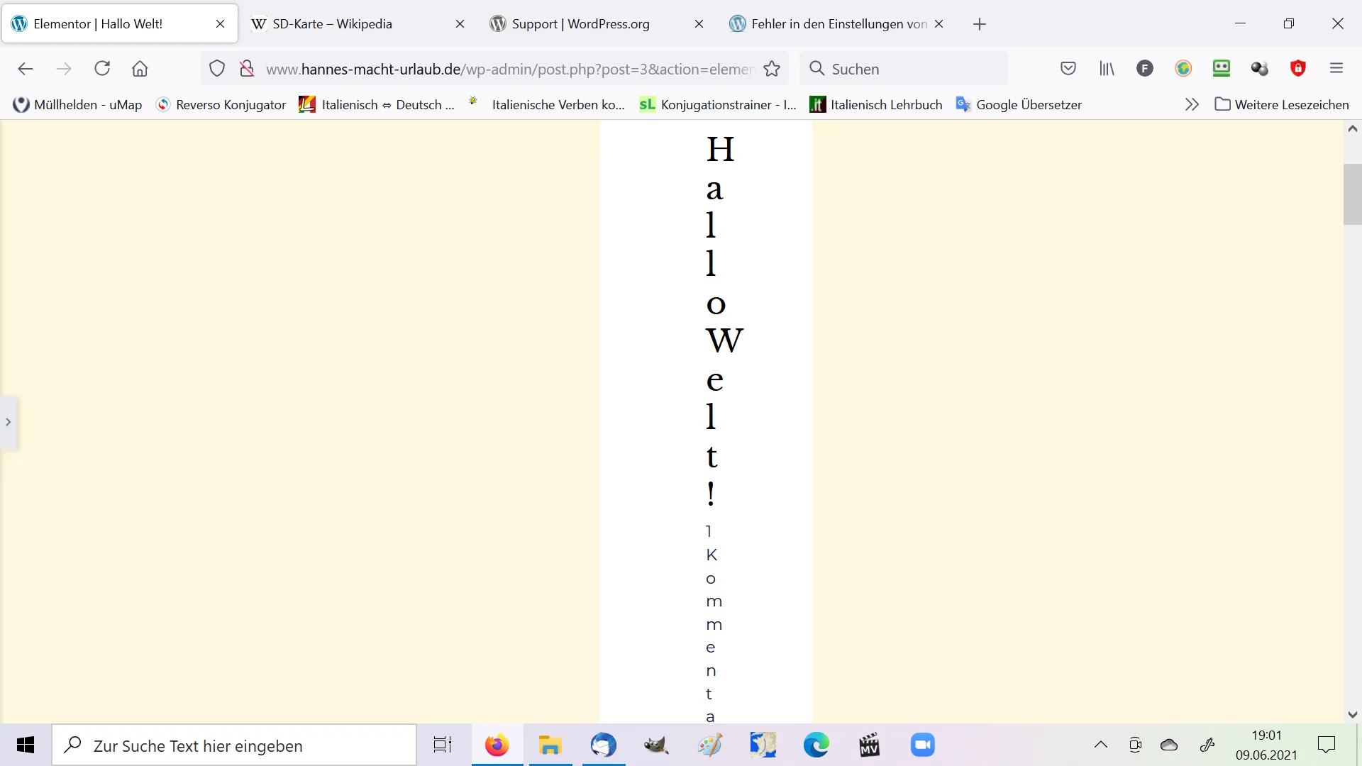Open the paint palette app in taskbar

point(709,745)
